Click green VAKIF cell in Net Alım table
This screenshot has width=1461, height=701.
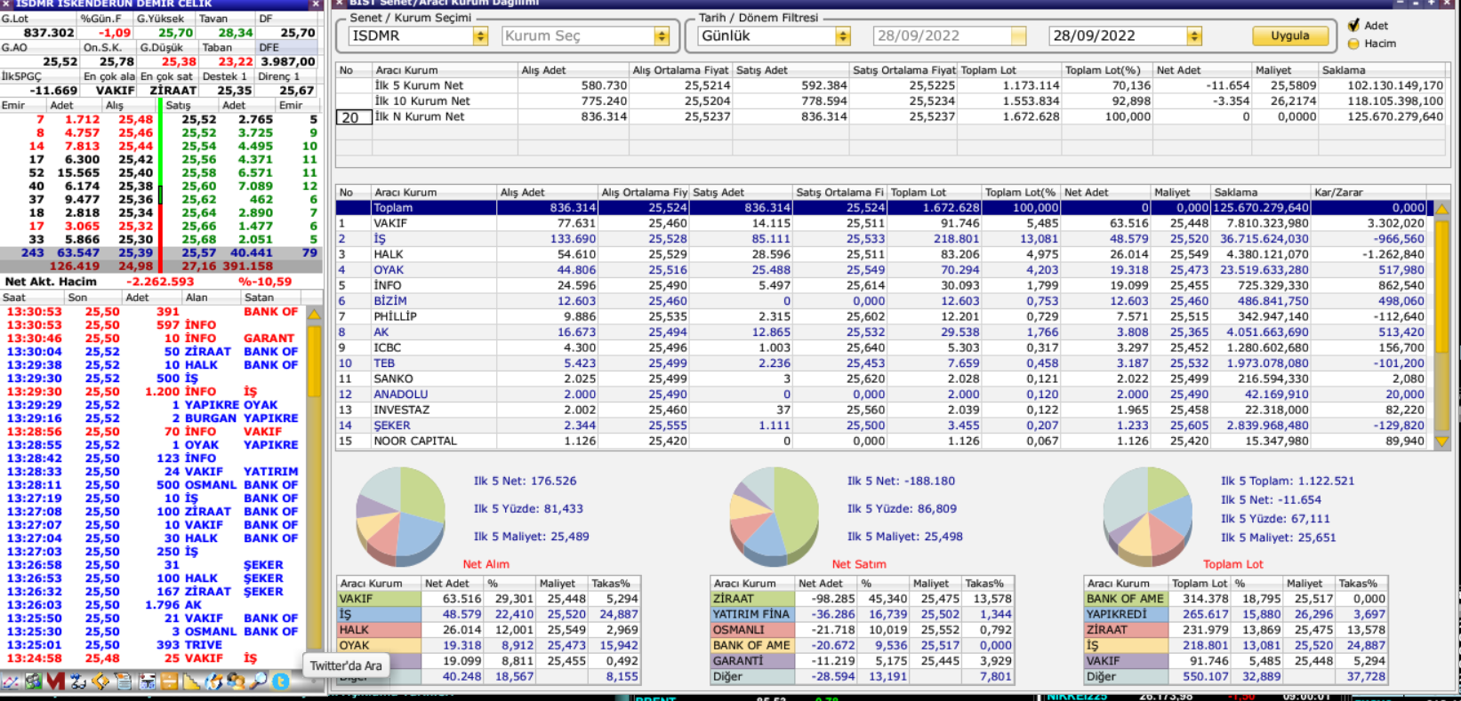379,600
